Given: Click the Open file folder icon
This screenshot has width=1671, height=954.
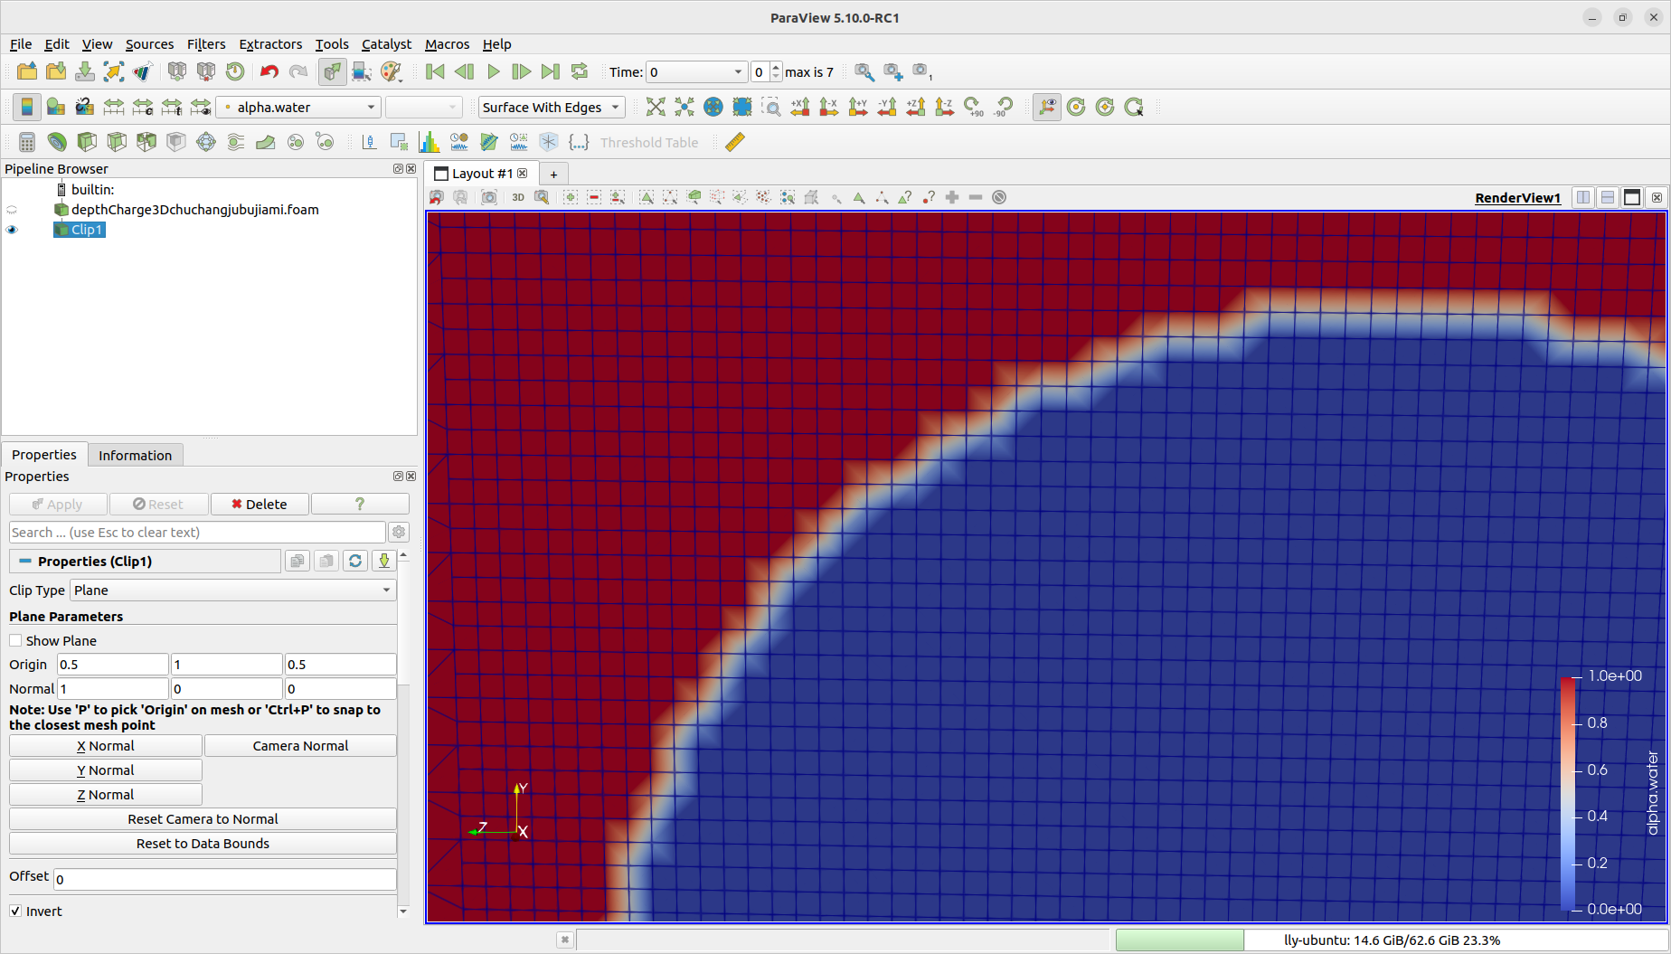Looking at the screenshot, I should click(x=27, y=71).
